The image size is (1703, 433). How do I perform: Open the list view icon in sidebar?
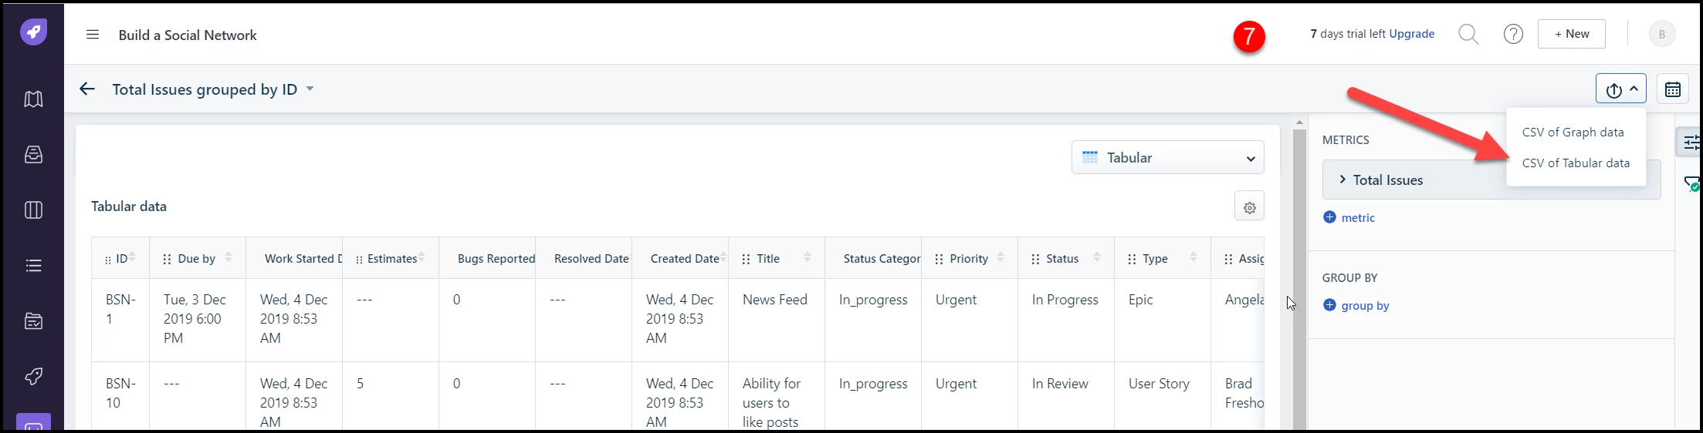(x=33, y=266)
